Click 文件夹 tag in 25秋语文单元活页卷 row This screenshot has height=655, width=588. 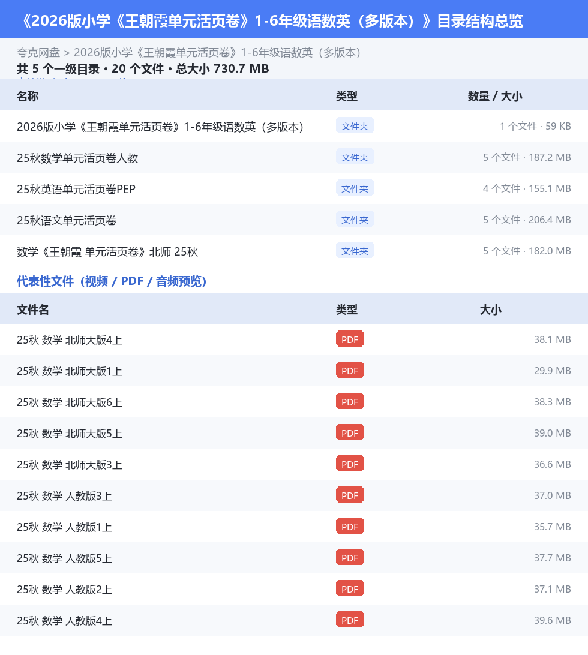coord(355,220)
